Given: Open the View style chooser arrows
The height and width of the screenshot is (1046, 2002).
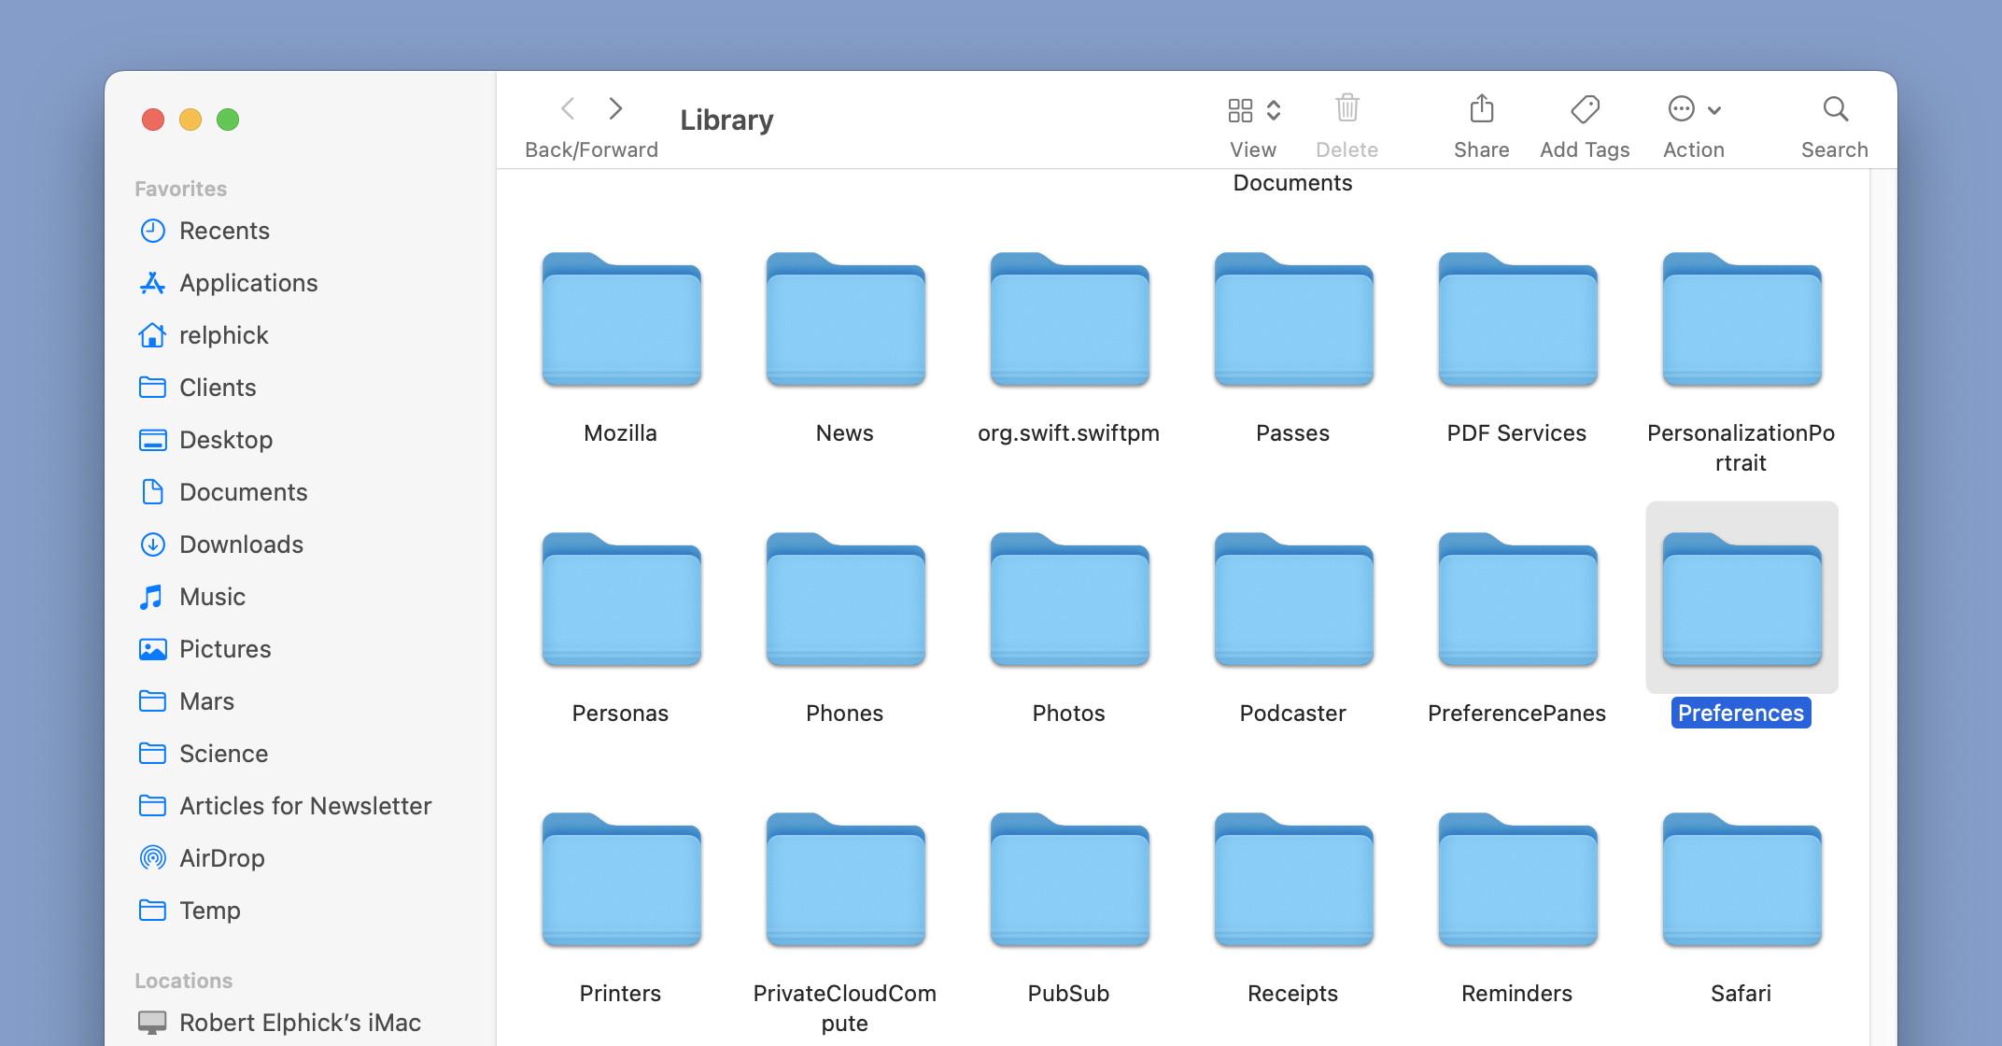Looking at the screenshot, I should [1274, 110].
